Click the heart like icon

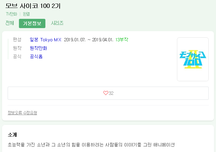pyautogui.click(x=106, y=93)
